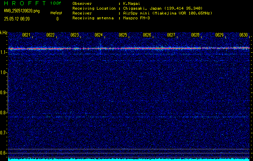The height and width of the screenshot is (161, 253).
Task: Click the red carrier signal line
Action: click(129, 48)
